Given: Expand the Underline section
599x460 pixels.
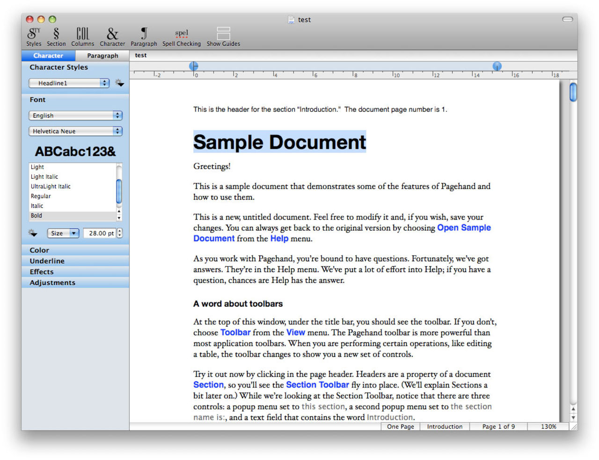Looking at the screenshot, I should 47,261.
